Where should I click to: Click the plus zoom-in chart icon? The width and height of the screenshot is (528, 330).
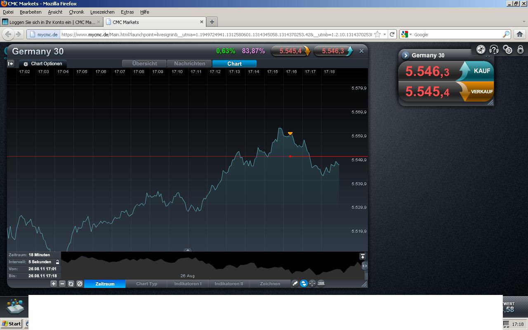point(54,284)
